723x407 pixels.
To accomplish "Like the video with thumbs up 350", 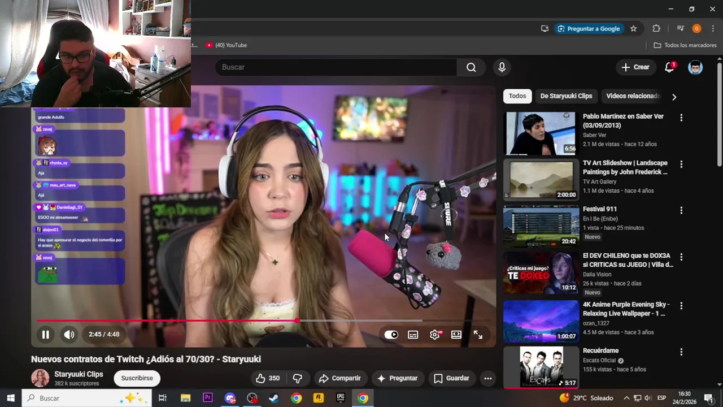I will [268, 378].
